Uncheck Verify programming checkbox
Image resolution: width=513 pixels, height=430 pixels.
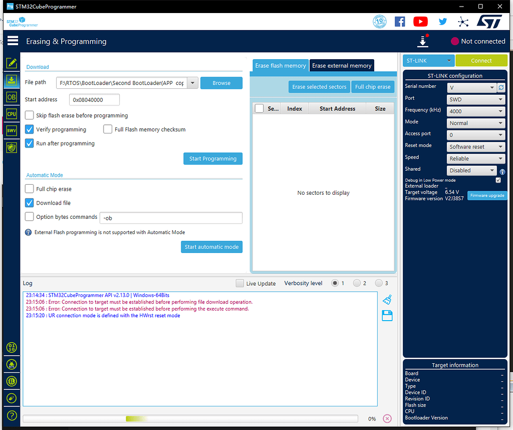coord(30,129)
